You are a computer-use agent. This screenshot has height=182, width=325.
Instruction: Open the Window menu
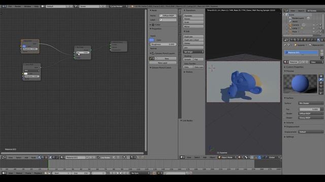(27, 7)
